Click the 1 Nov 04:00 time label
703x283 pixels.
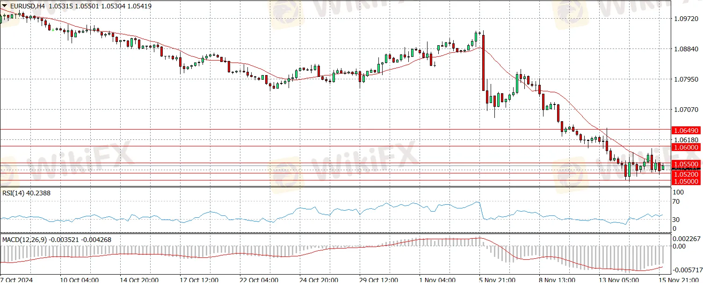point(438,280)
